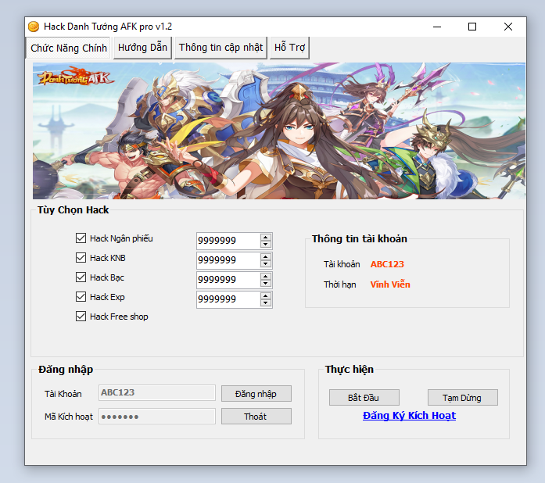The width and height of the screenshot is (545, 483).
Task: Increase Bạc amount using up arrow
Action: [266, 276]
